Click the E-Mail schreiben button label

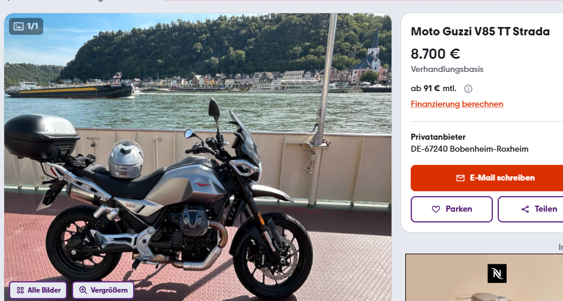[x=502, y=178]
